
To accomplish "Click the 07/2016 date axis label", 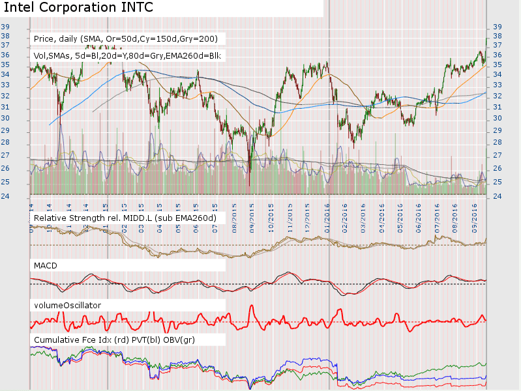I will pos(437,218).
